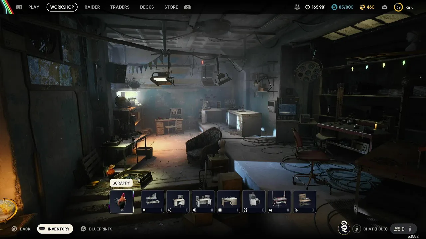426x239 pixels.
Task: Click the 165,981 coin balance
Action: pos(319,7)
